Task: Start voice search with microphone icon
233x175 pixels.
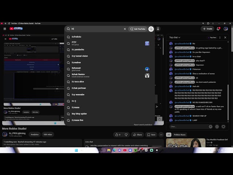Action: click(158, 29)
